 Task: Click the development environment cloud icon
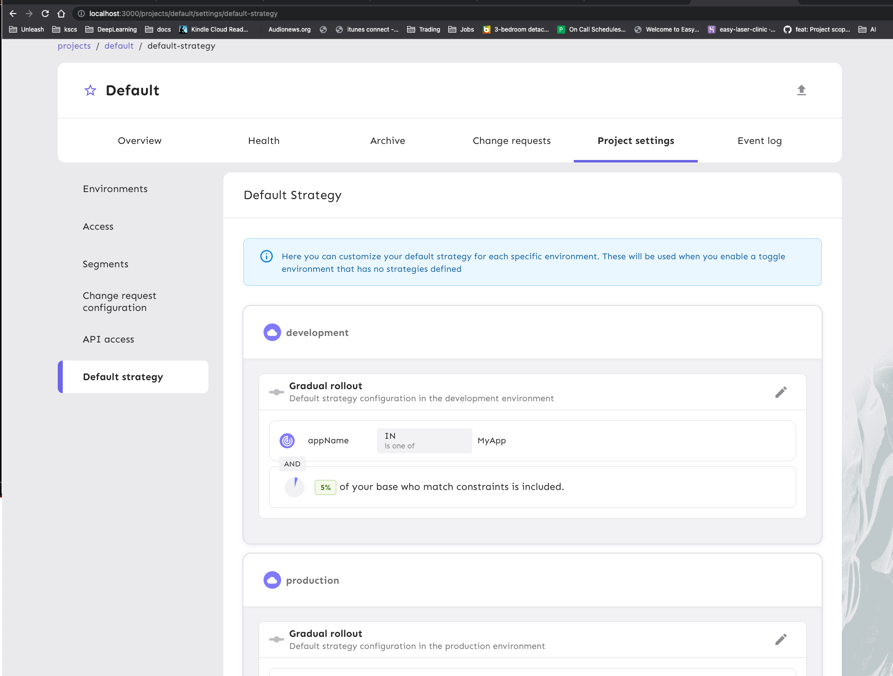272,332
